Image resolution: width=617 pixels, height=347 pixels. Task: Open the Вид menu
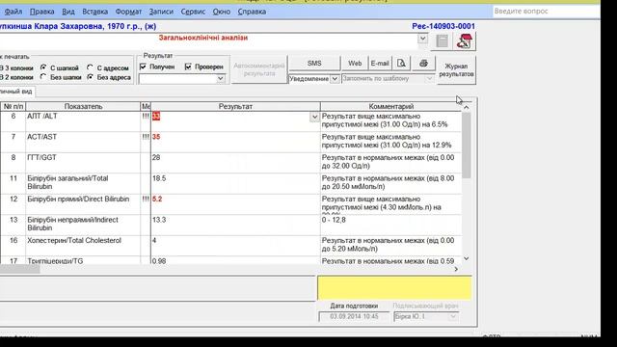(68, 12)
